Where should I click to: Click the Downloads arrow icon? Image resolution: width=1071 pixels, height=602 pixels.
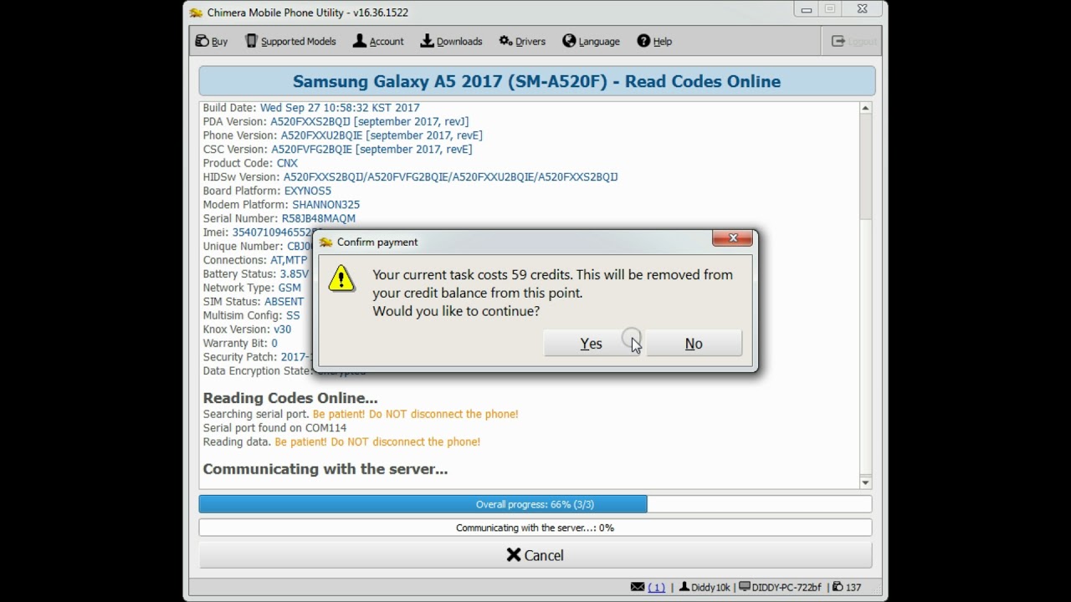[427, 41]
